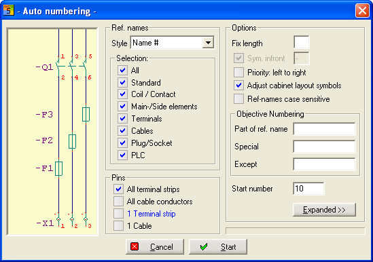Click the Cancel button

coord(155,247)
